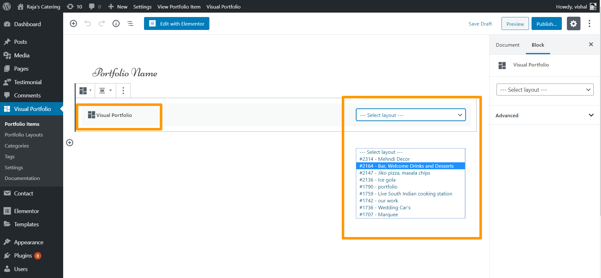Open block navigation list icon

[x=130, y=24]
